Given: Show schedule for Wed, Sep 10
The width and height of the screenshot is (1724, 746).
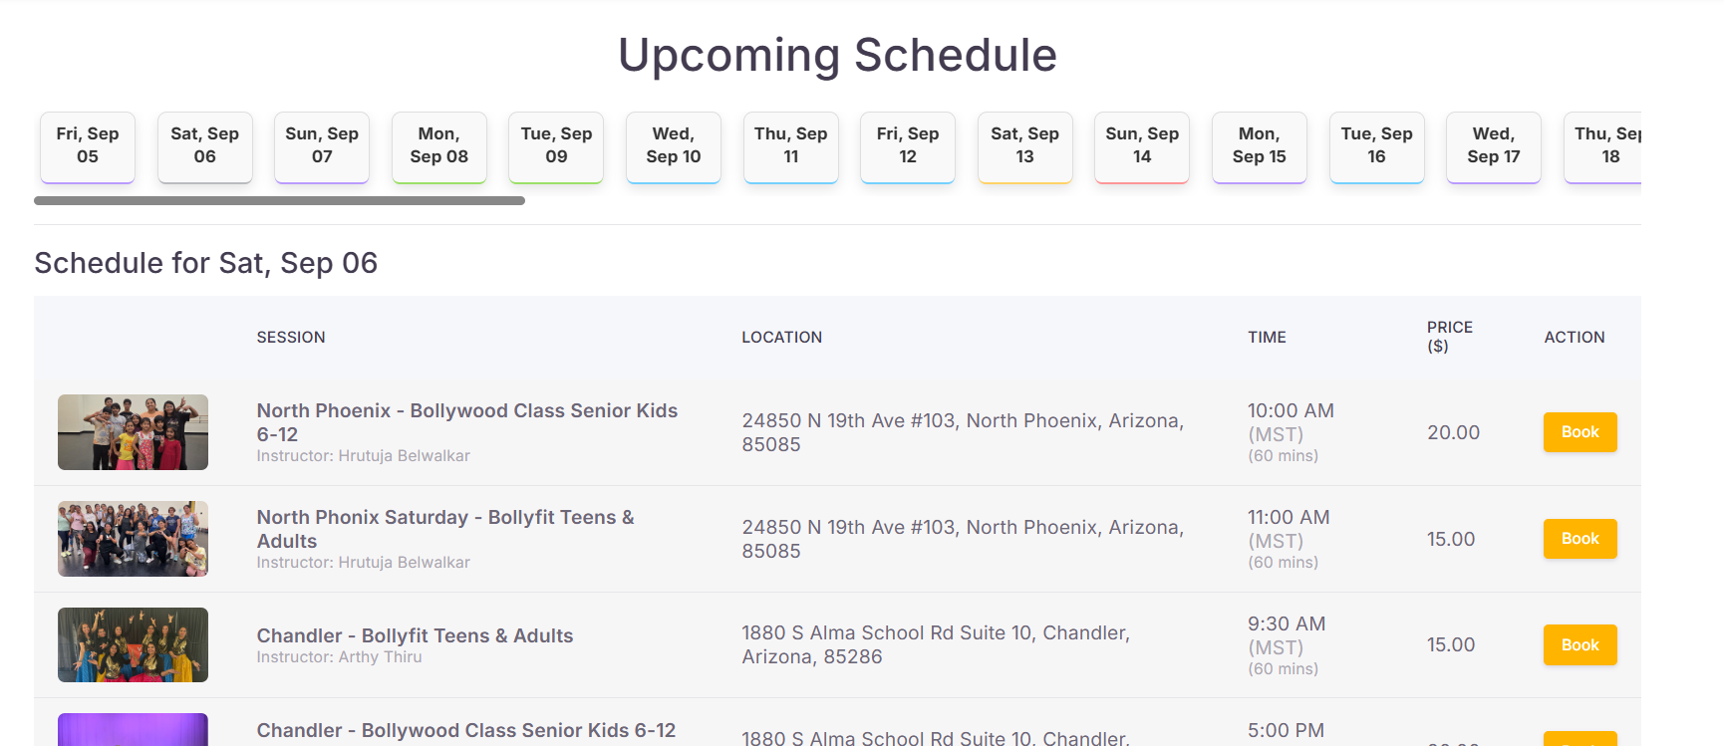Looking at the screenshot, I should pos(674,146).
